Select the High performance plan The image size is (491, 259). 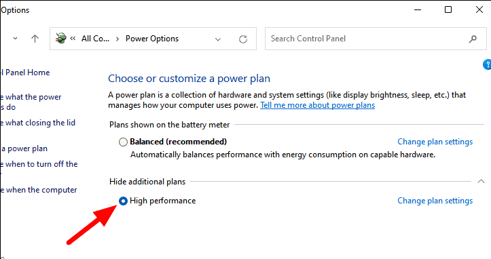(x=123, y=201)
